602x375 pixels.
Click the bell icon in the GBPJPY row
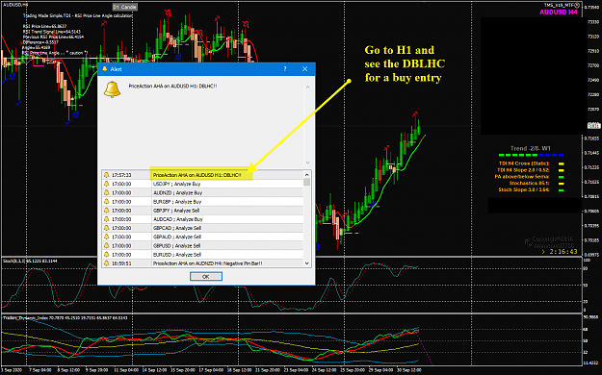tap(107, 211)
